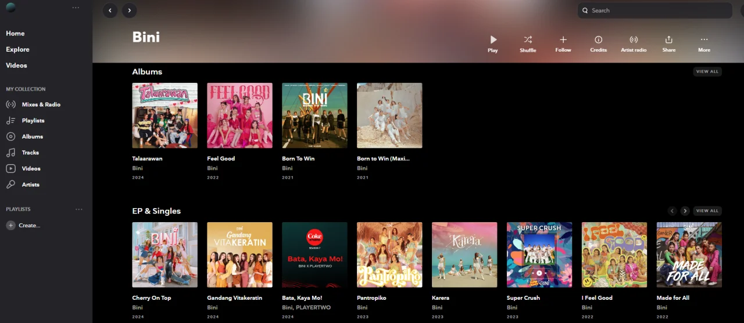Viewport: 744px width, 323px height.
Task: Click the EP & Singles heading
Action: point(156,211)
